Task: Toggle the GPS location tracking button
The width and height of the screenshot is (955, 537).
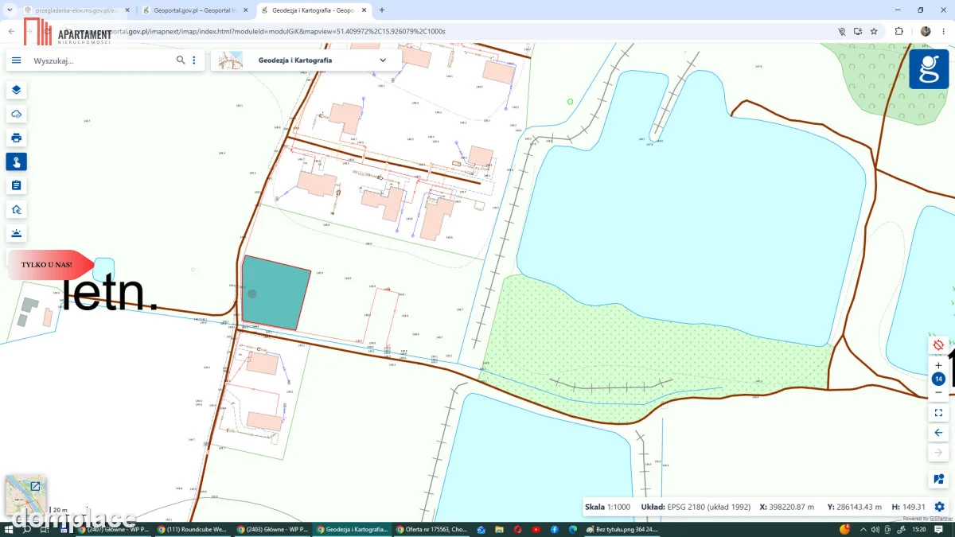Action: [938, 345]
